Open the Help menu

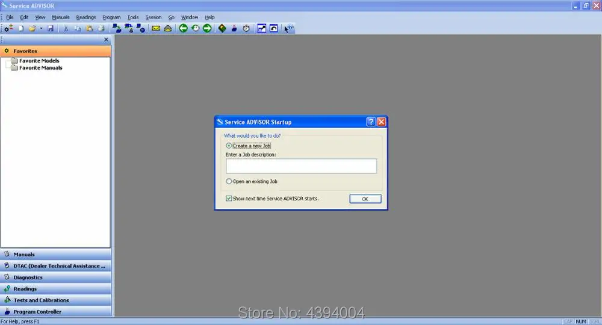pos(209,17)
